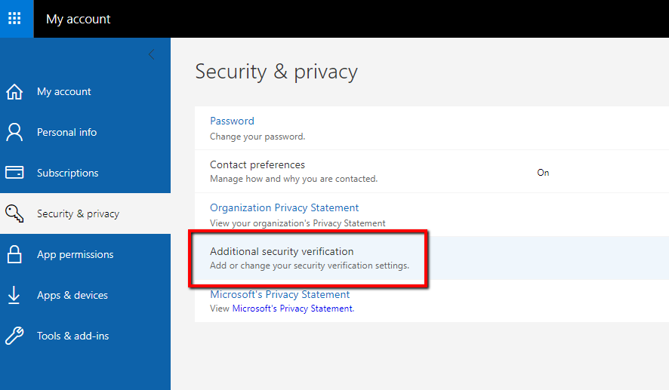Screen dimensions: 669x390
Task: Open Organization Privacy Statement link
Action: coord(284,208)
